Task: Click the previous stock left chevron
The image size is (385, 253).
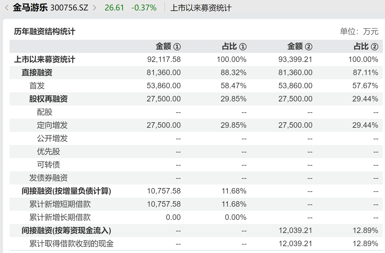Action: [7, 8]
